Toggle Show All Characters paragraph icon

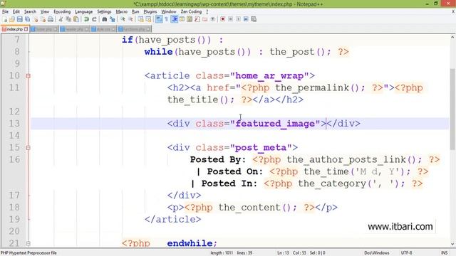(166, 19)
